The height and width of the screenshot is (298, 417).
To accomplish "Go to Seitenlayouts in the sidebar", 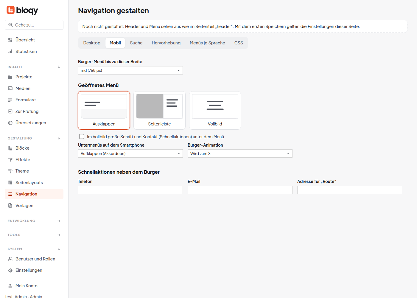I will 34,183.
